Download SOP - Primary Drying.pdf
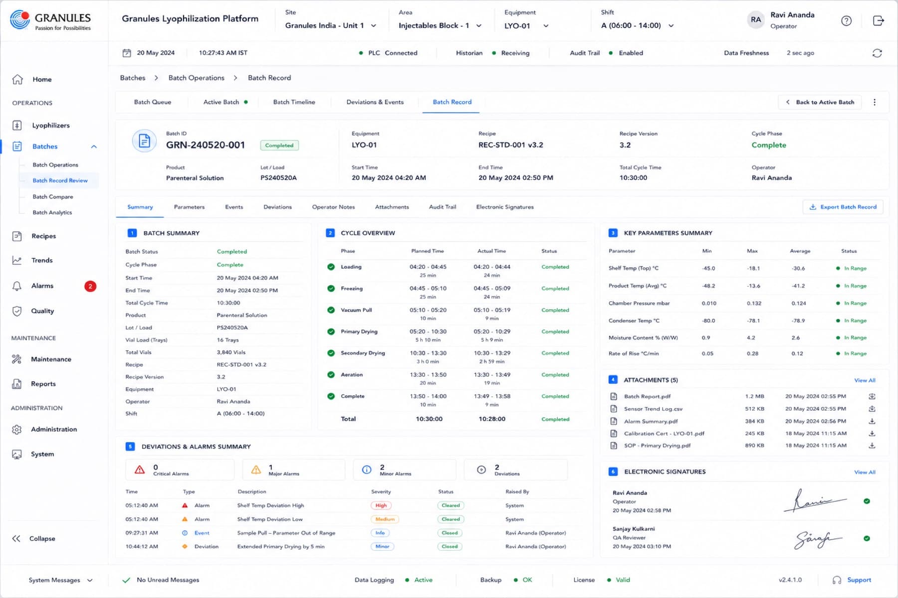 [x=872, y=446]
